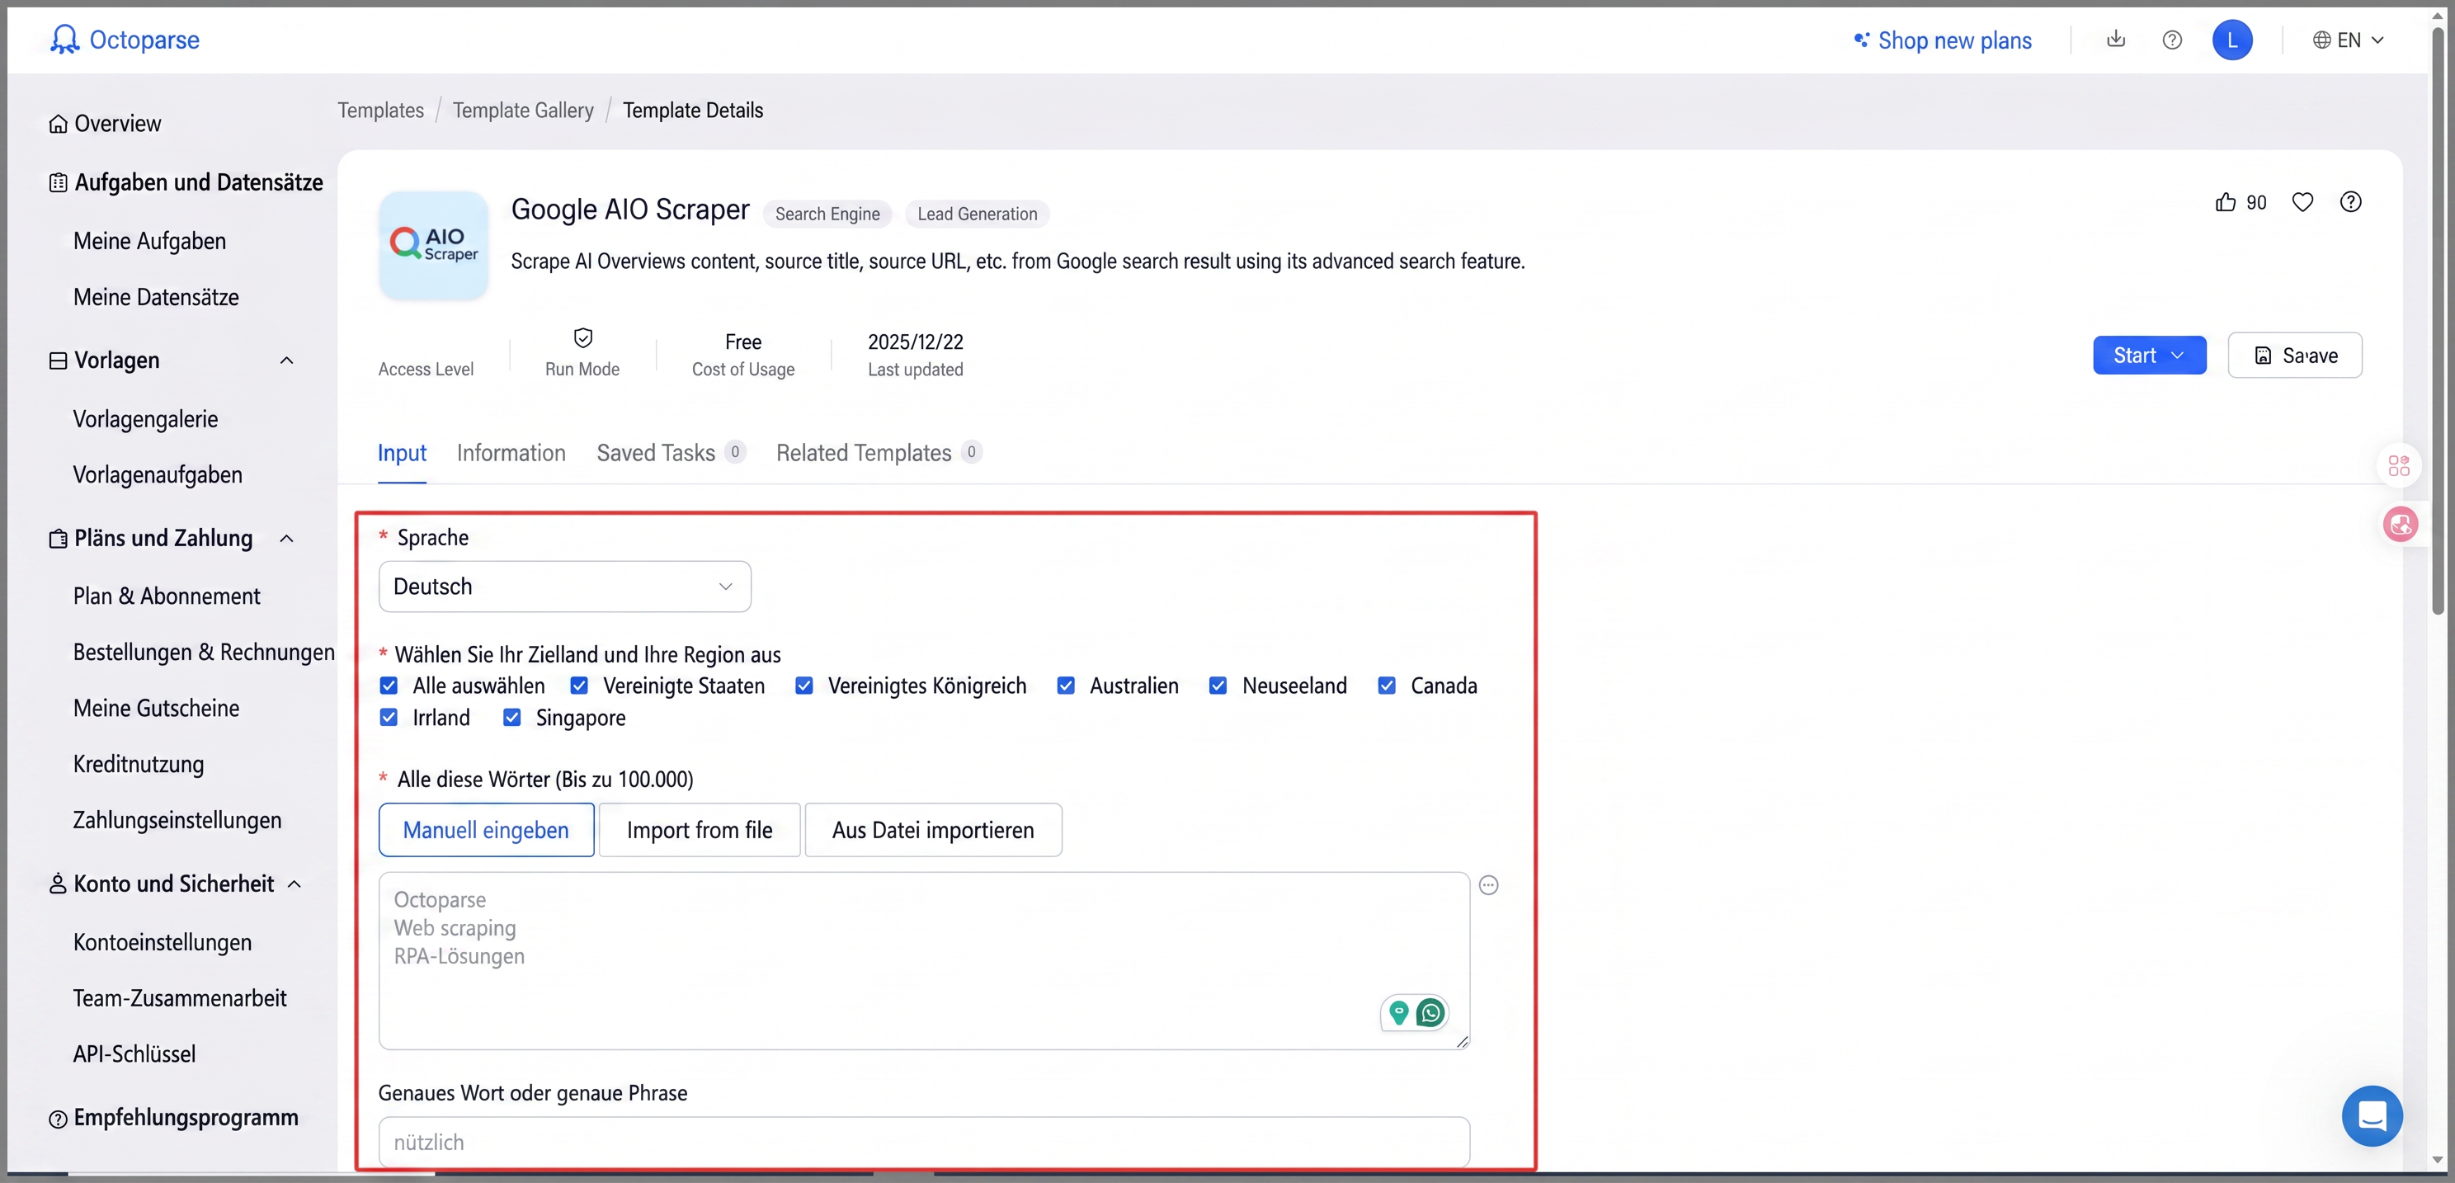Click the Vorlagen sidebar icon
Image resolution: width=2455 pixels, height=1183 pixels.
click(58, 361)
